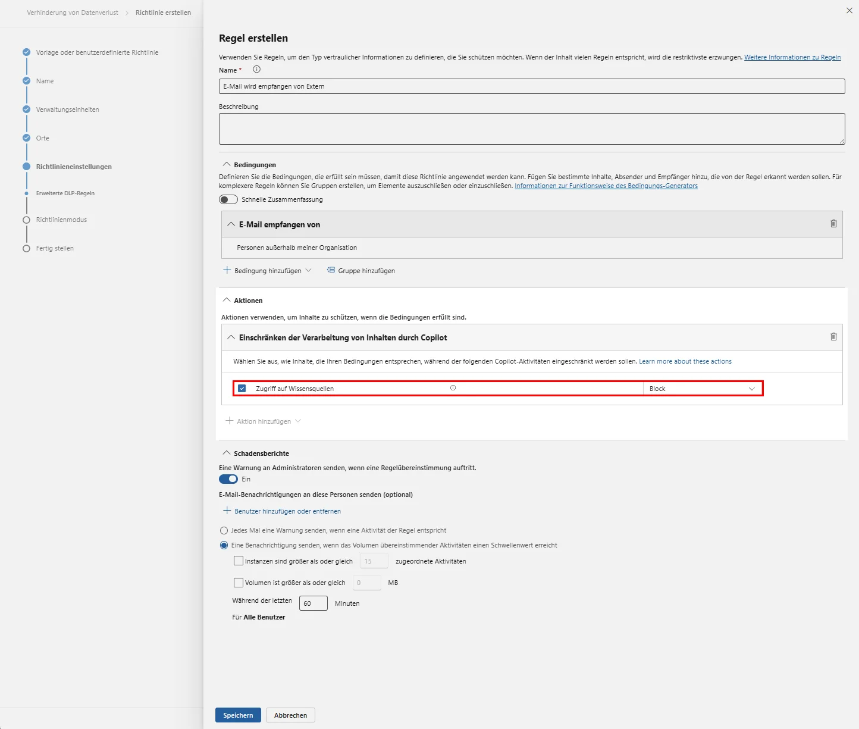Click plus icon for Benutzer hinzufügen

(x=227, y=511)
